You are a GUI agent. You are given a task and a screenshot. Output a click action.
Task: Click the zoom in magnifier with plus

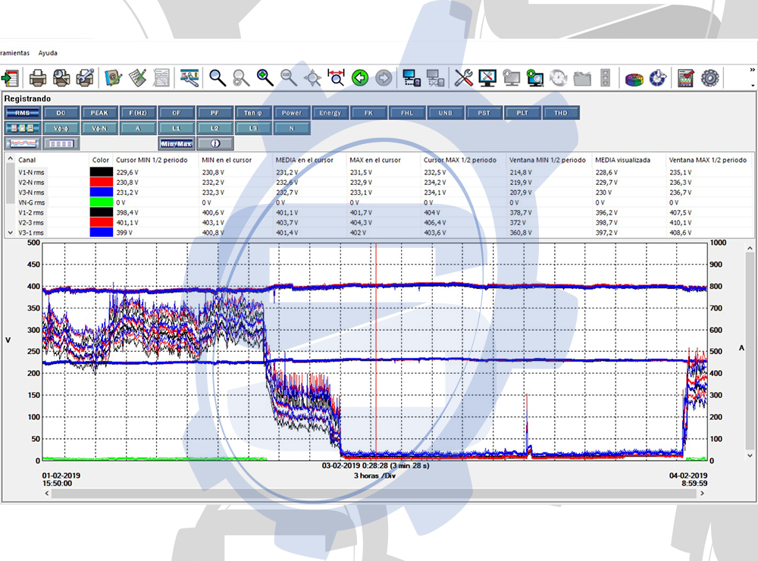tap(265, 77)
